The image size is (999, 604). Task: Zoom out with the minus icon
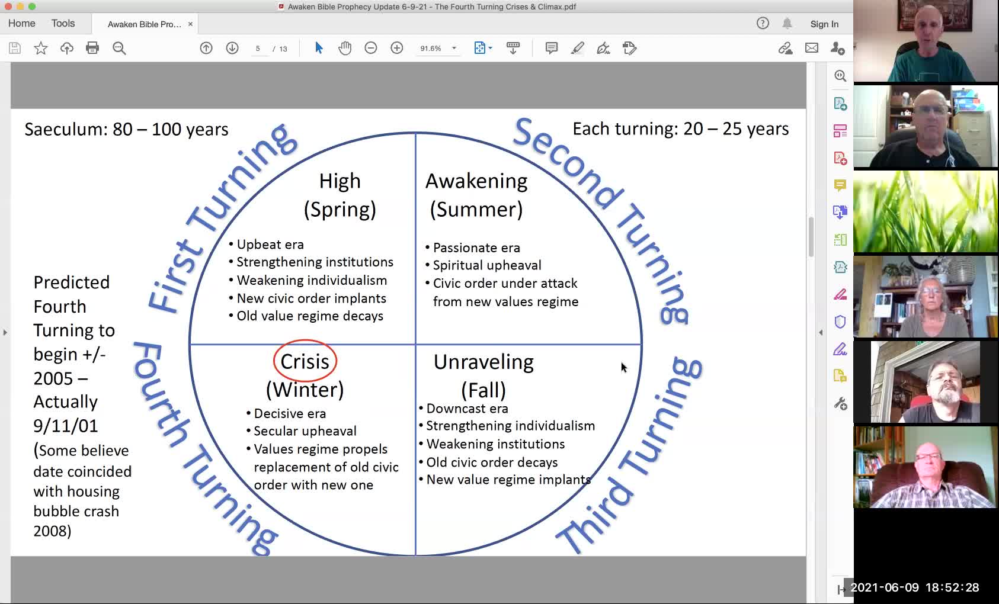tap(371, 48)
